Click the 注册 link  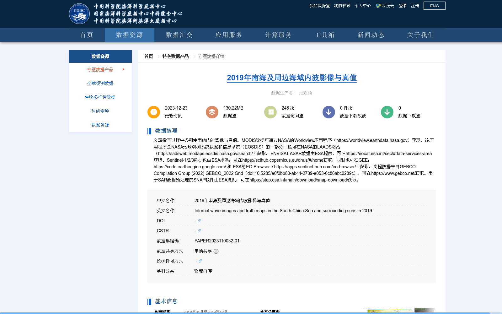pos(415,6)
